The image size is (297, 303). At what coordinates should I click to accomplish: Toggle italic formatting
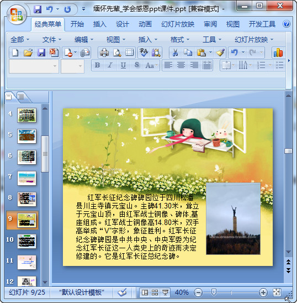coord(110,65)
